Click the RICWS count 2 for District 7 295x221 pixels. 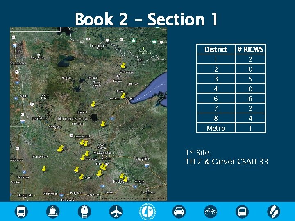tap(250, 108)
